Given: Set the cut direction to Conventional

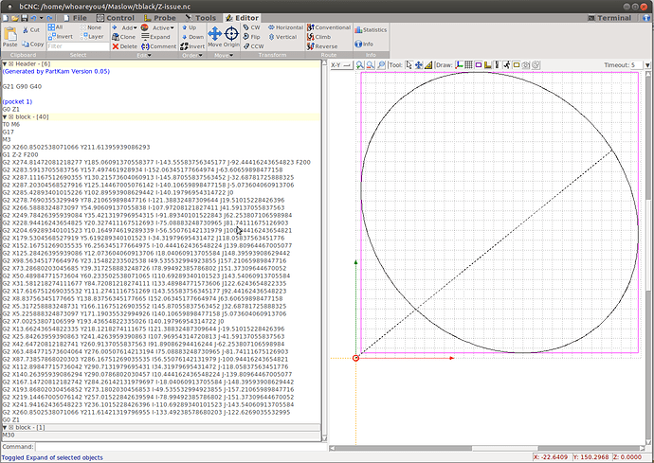Looking at the screenshot, I should pyautogui.click(x=329, y=27).
